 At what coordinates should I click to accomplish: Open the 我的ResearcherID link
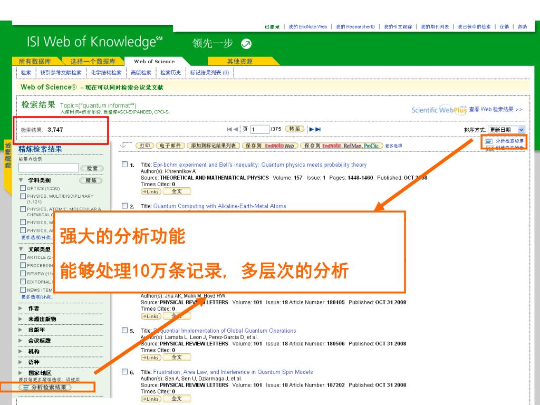tap(355, 26)
